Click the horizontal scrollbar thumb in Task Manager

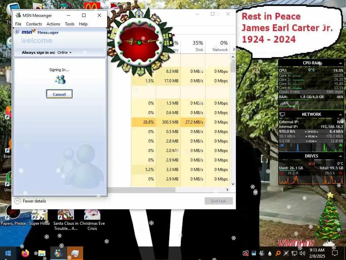click(x=141, y=190)
